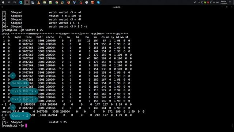The image size is (234, 132).
Task: Launch Firefox from the taskbar
Action: (68, 3)
